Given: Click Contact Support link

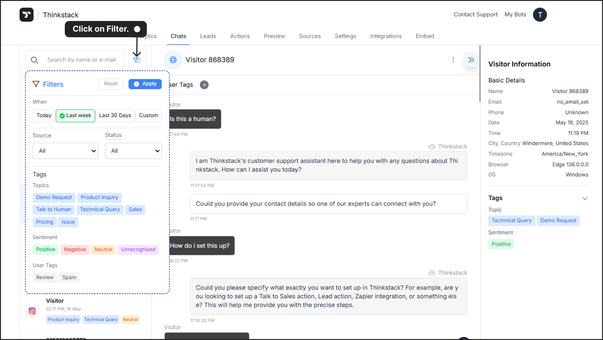Looking at the screenshot, I should click(x=476, y=14).
